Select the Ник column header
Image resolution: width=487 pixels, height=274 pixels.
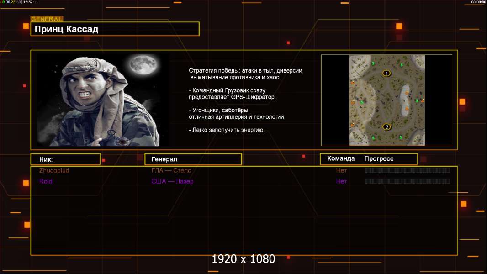[65, 159]
